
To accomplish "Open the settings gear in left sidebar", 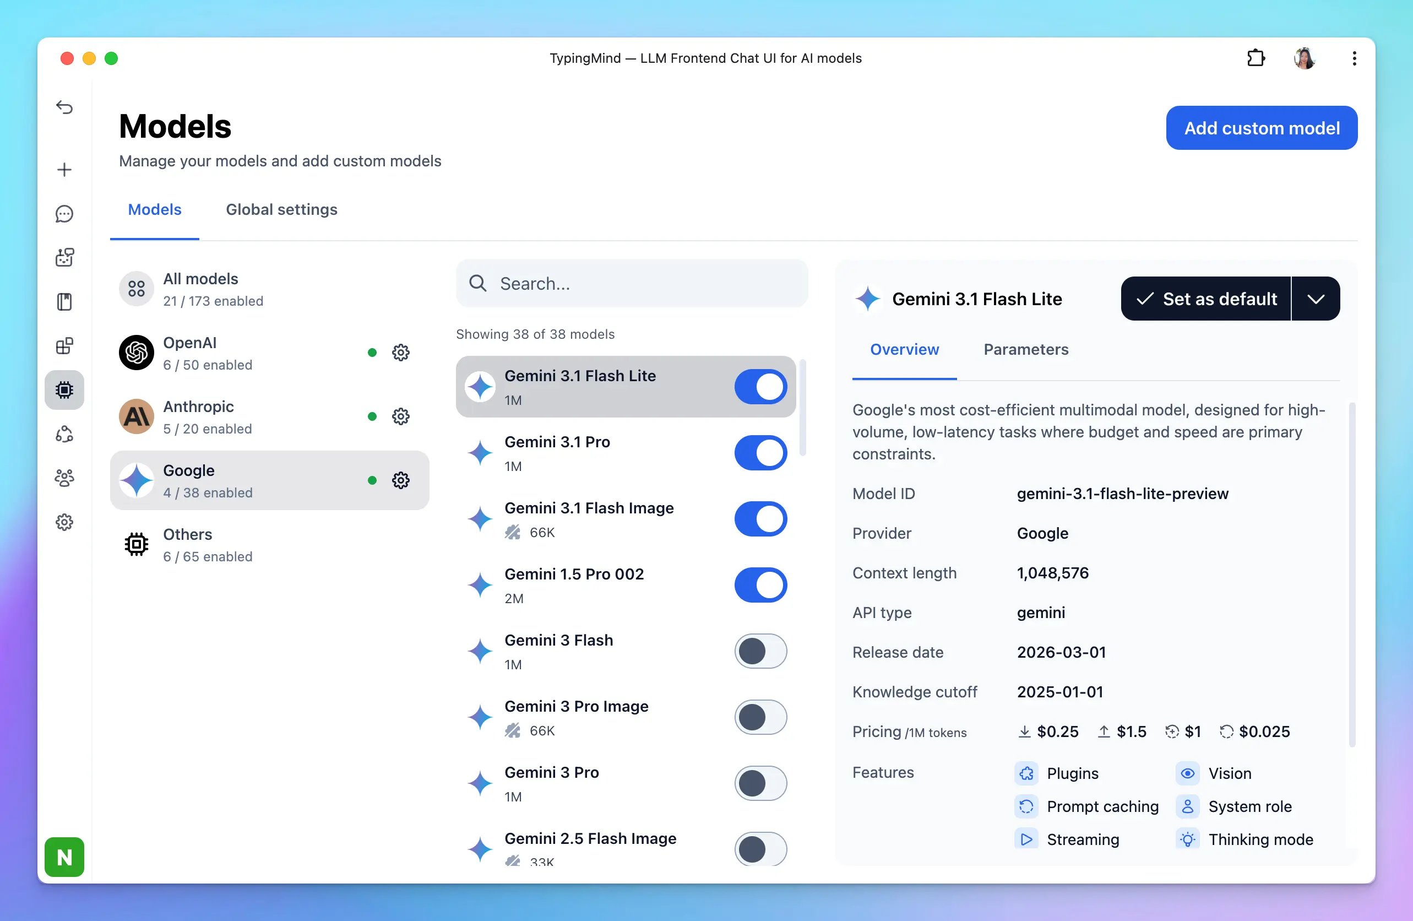I will tap(64, 523).
